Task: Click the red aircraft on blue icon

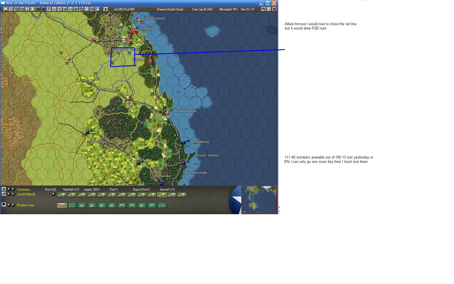Action: pos(44,9)
